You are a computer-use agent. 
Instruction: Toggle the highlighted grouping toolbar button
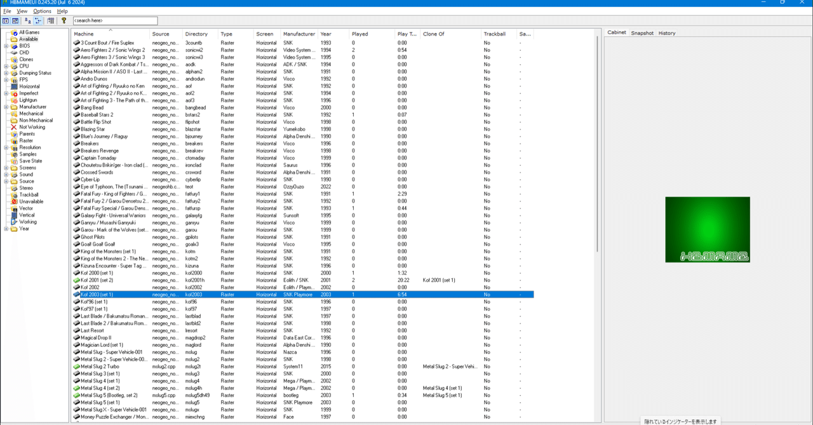(x=36, y=21)
